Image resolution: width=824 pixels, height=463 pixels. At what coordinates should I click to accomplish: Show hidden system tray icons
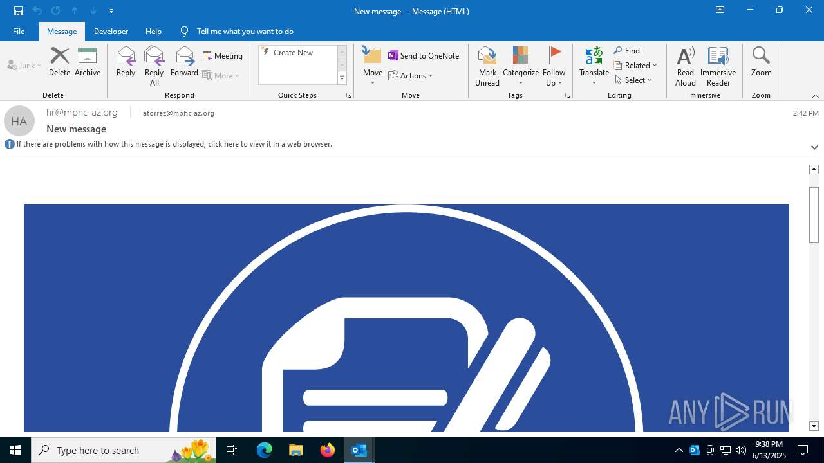679,450
